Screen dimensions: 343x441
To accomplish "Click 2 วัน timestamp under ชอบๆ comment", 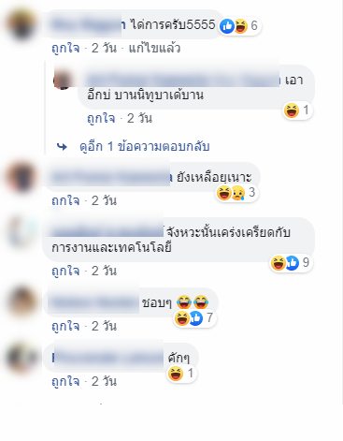I will pos(104,326).
